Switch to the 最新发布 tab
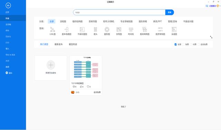221x130 pixels. (x=58, y=44)
